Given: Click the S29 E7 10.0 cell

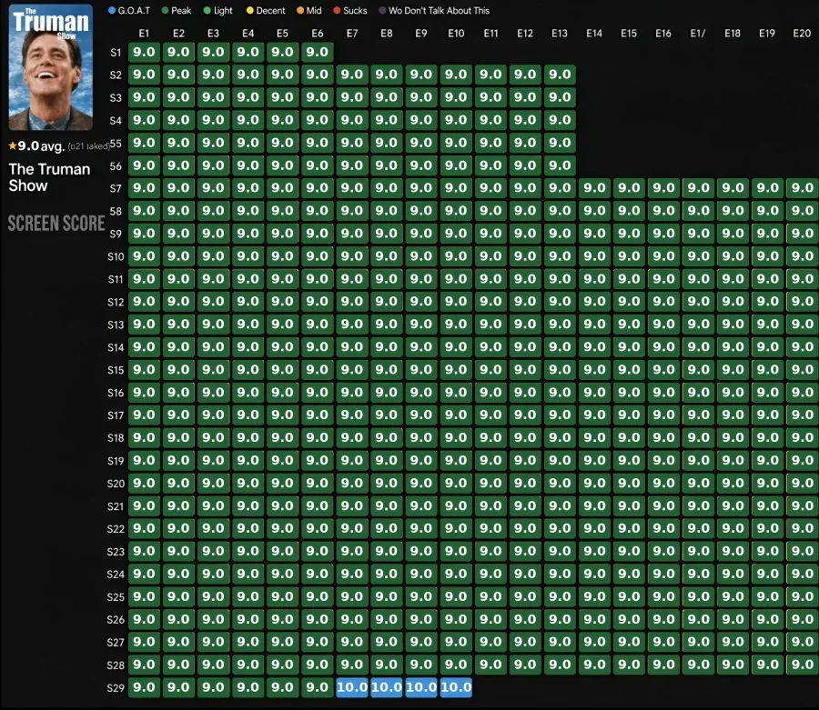Looking at the screenshot, I should [352, 687].
